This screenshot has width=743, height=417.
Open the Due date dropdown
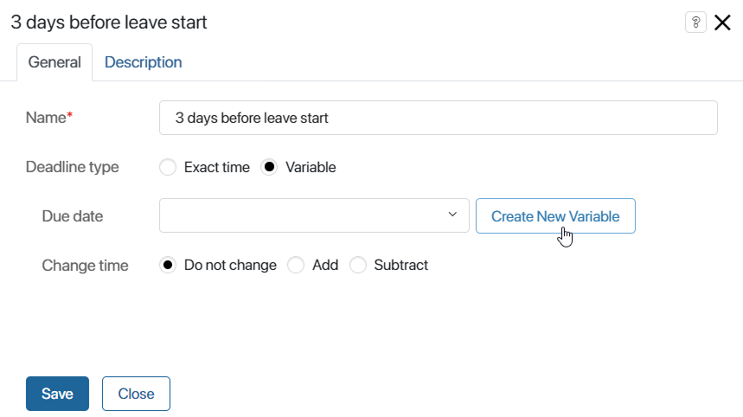coord(314,215)
